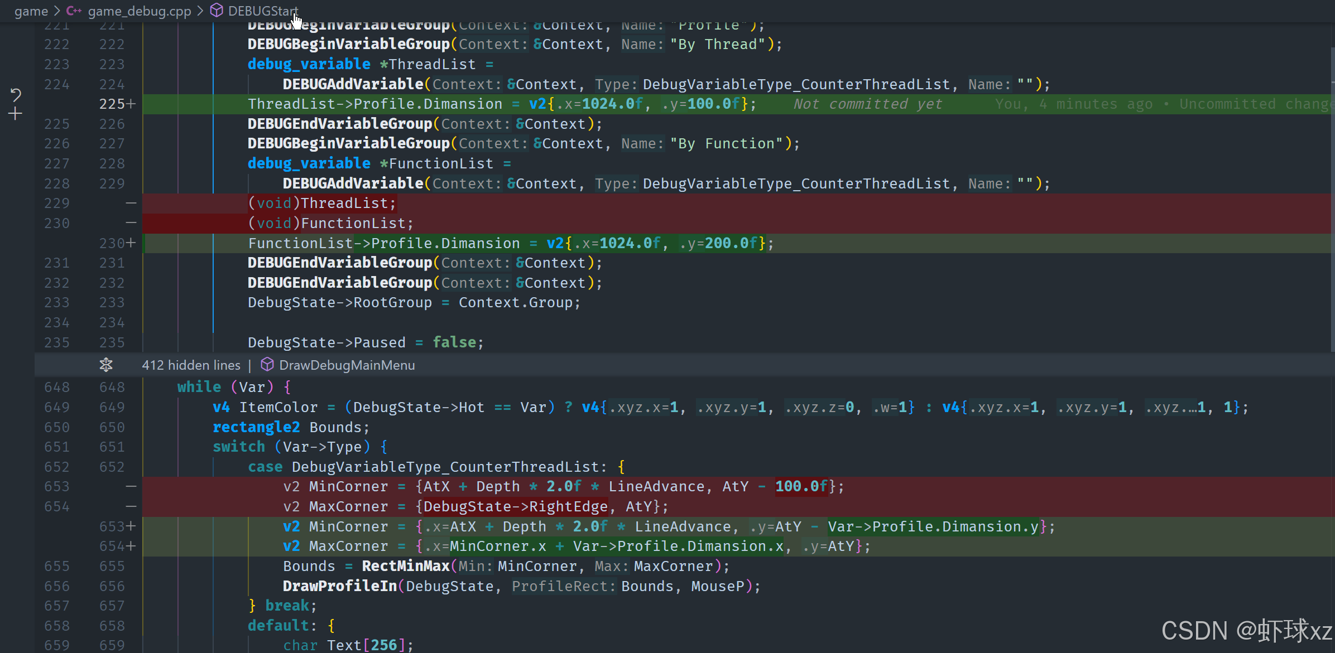Click the cube icon before DrawDebugMainMenu
Image resolution: width=1335 pixels, height=653 pixels.
click(267, 365)
